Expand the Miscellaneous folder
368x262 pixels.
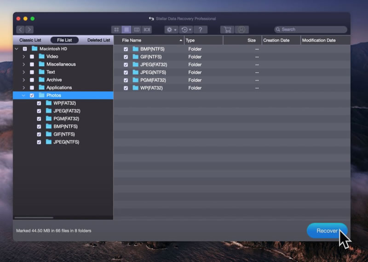pyautogui.click(x=24, y=64)
